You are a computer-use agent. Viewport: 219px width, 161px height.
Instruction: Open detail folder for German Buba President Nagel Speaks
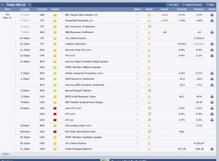(149, 62)
